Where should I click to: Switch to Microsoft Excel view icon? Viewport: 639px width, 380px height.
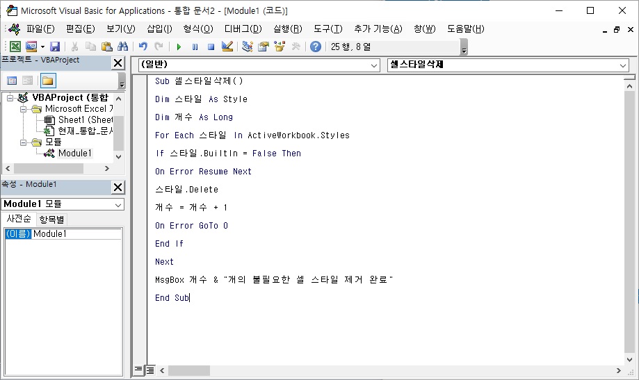tap(15, 47)
